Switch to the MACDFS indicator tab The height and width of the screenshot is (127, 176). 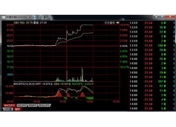[x=8, y=106]
